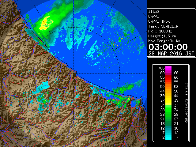Select the "CAPPI_1P5K" product label
The height and width of the screenshot is (147, 196).
[159, 21]
